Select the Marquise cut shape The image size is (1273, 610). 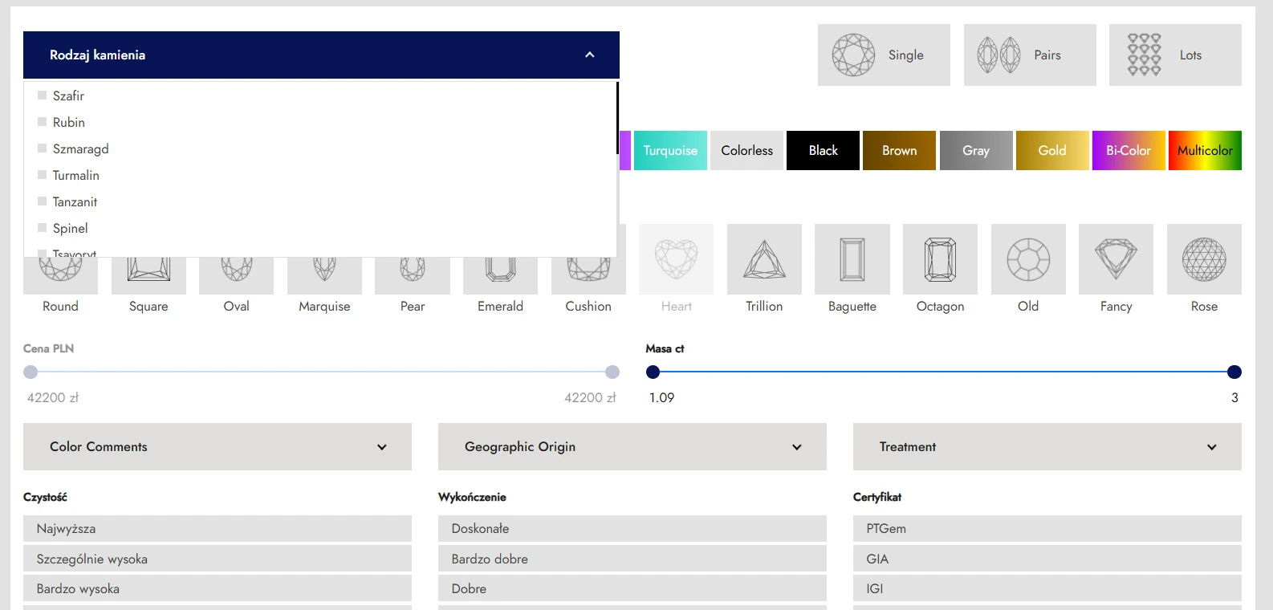coord(324,276)
